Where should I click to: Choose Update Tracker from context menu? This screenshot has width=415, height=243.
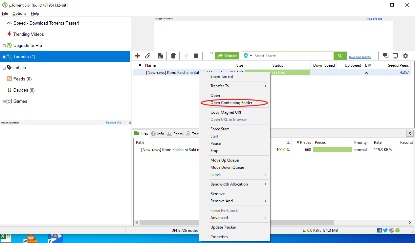click(235, 227)
